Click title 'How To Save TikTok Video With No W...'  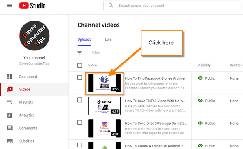coord(155,101)
